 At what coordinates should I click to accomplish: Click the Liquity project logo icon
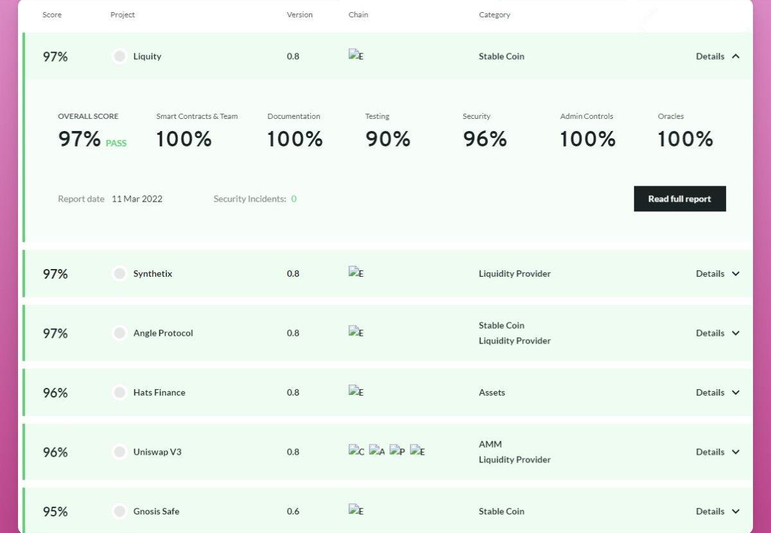120,57
